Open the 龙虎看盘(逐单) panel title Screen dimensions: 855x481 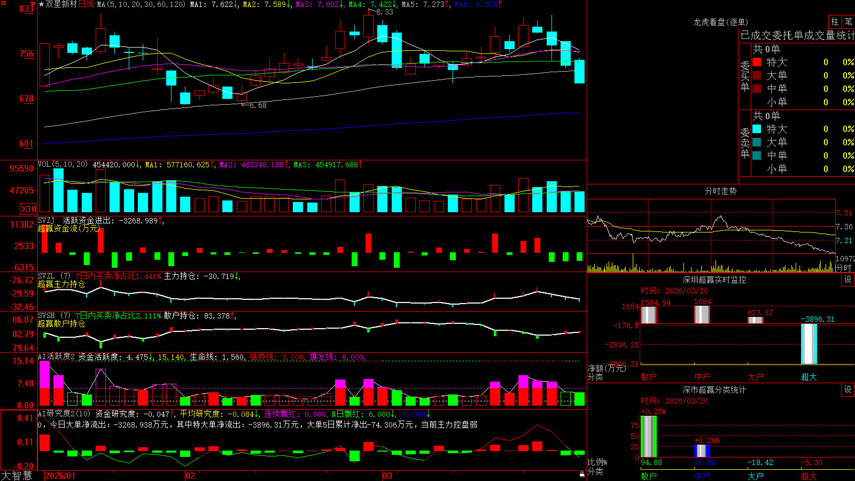721,22
